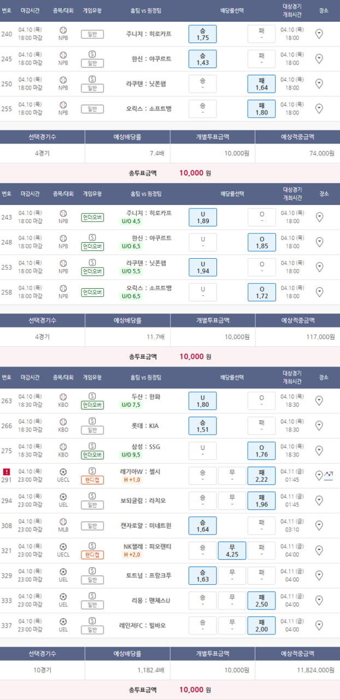
Task: Toggle the U 1.89 pick for match 243
Action: click(202, 217)
